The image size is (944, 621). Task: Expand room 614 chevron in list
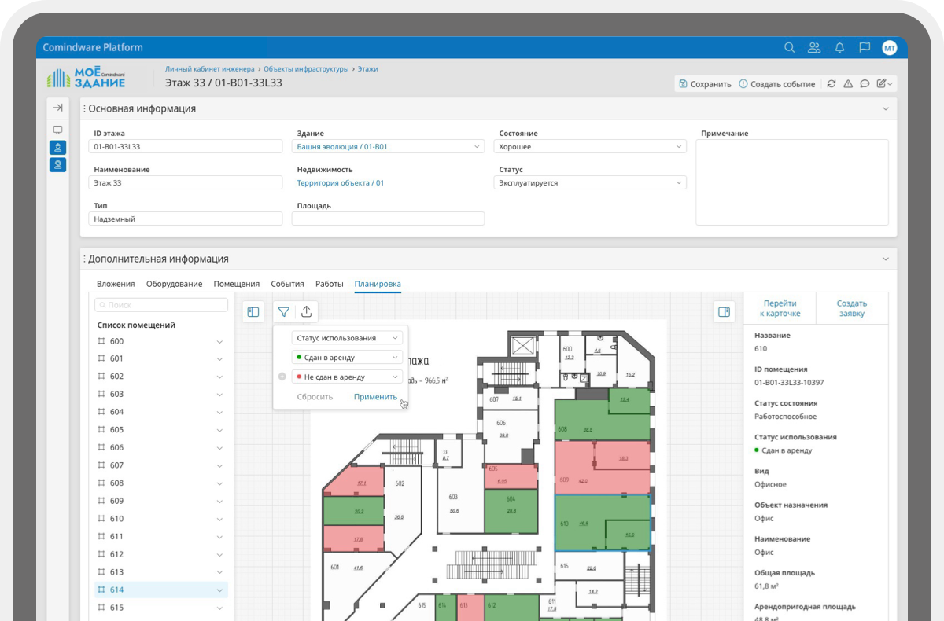pos(219,590)
